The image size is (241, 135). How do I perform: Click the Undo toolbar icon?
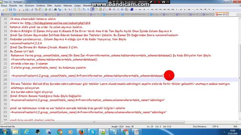click(46, 9)
